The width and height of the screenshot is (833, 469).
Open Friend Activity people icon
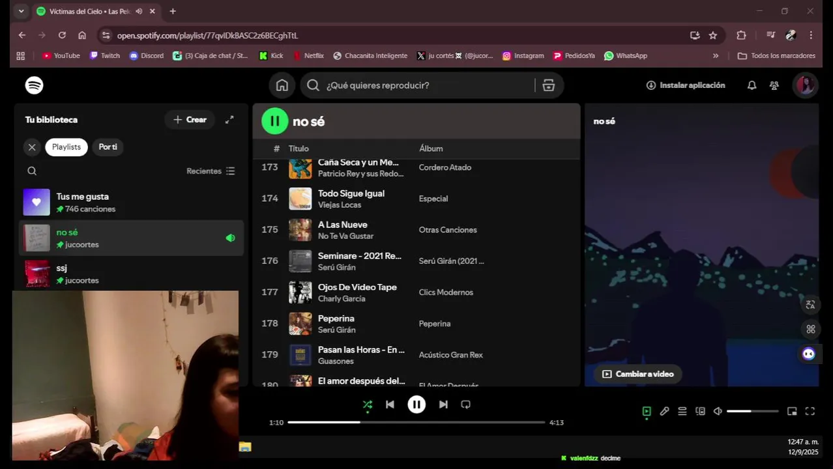[774, 85]
